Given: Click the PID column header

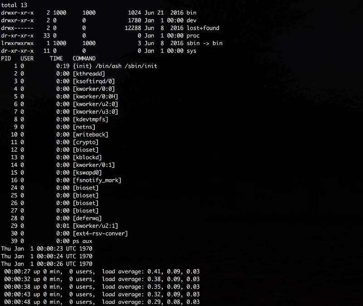Looking at the screenshot, I should tap(6, 59).
